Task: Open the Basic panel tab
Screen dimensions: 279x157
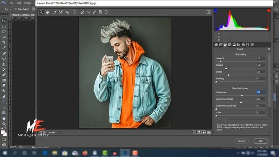Action: [x=216, y=44]
